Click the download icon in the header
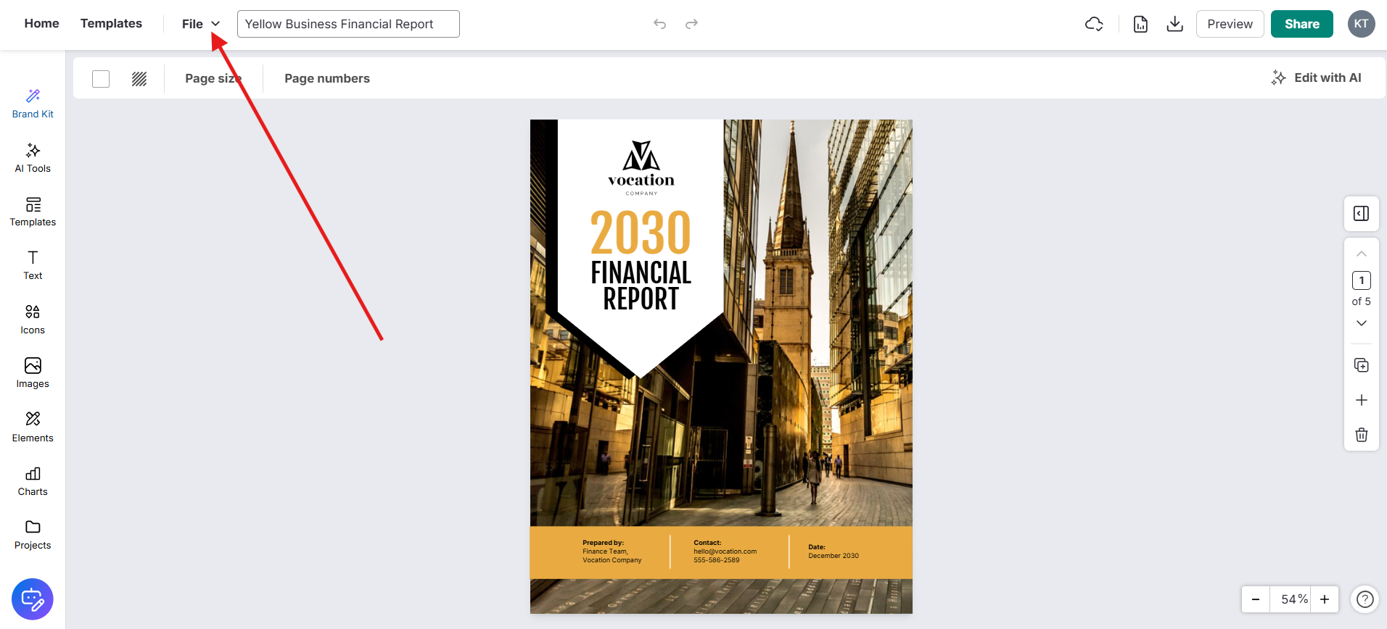This screenshot has height=629, width=1387. 1174,24
